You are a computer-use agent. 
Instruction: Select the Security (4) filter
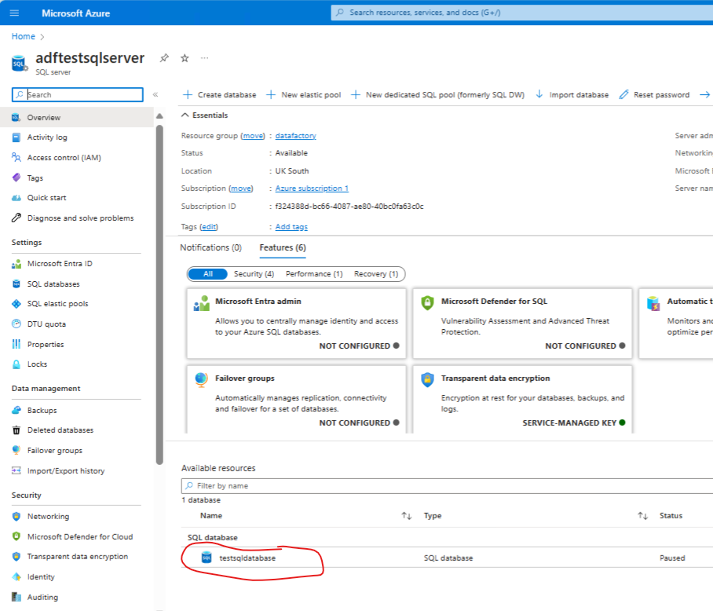coord(254,274)
